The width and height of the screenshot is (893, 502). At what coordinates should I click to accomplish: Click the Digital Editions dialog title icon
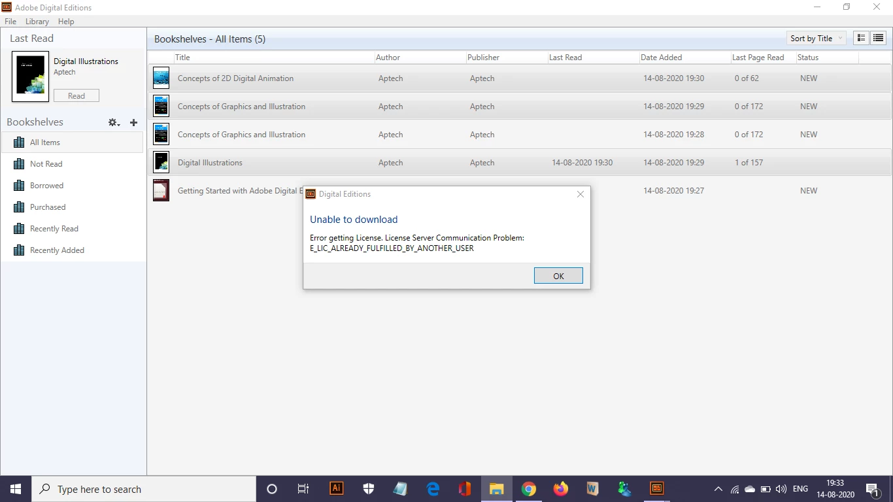click(x=311, y=194)
